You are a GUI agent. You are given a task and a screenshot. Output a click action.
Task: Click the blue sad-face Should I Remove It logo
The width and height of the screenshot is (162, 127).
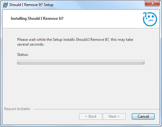pyautogui.click(x=150, y=19)
